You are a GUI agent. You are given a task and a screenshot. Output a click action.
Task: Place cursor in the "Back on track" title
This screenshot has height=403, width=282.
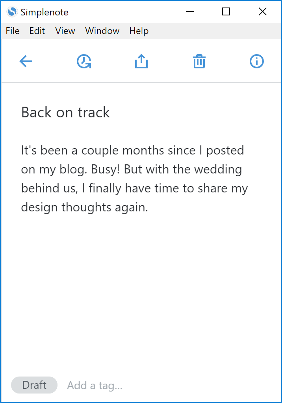pyautogui.click(x=65, y=113)
